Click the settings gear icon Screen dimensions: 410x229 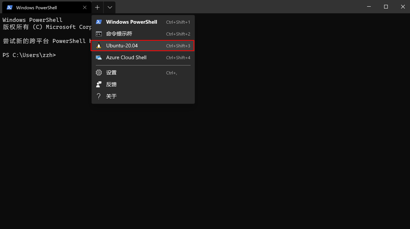click(98, 72)
